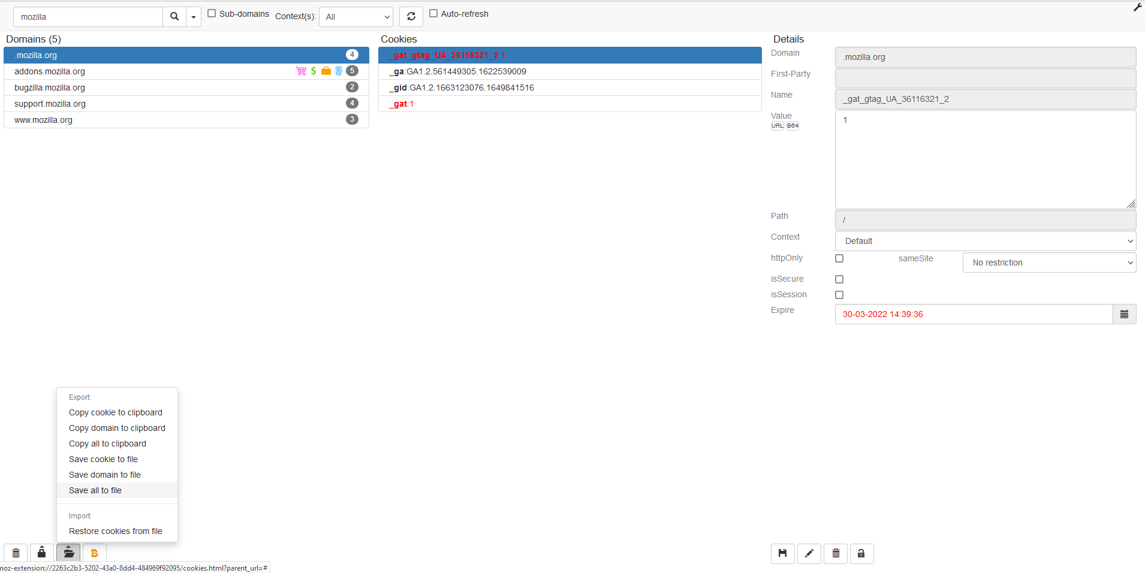
Task: Click the cookie Value text area
Action: (x=986, y=159)
